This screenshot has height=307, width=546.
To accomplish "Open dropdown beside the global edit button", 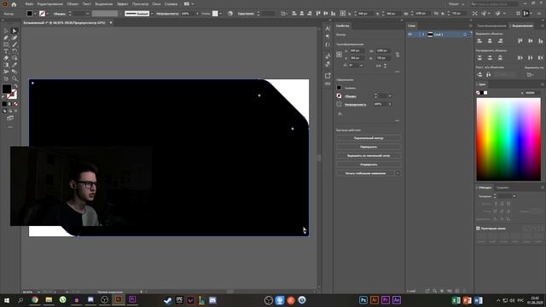I will [x=398, y=173].
